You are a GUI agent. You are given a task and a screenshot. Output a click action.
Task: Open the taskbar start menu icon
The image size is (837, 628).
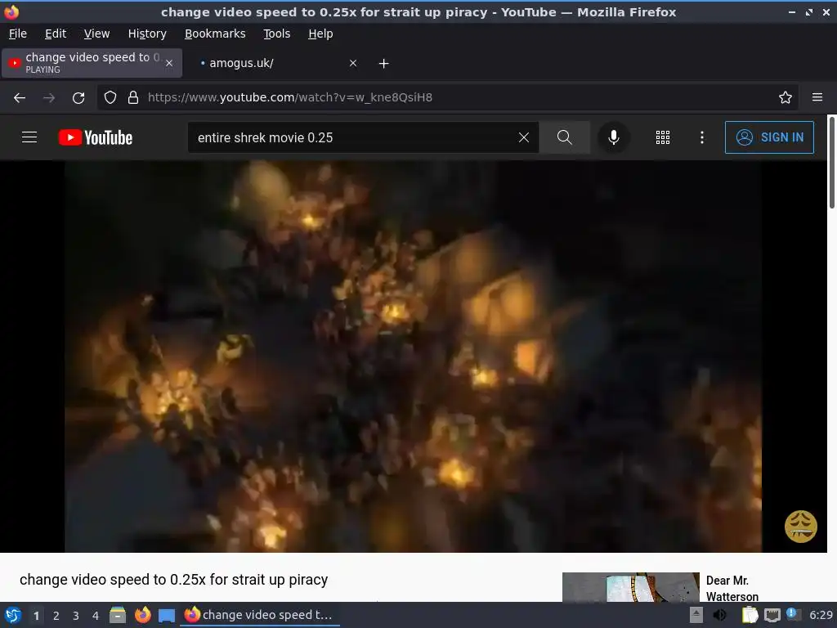tap(13, 615)
